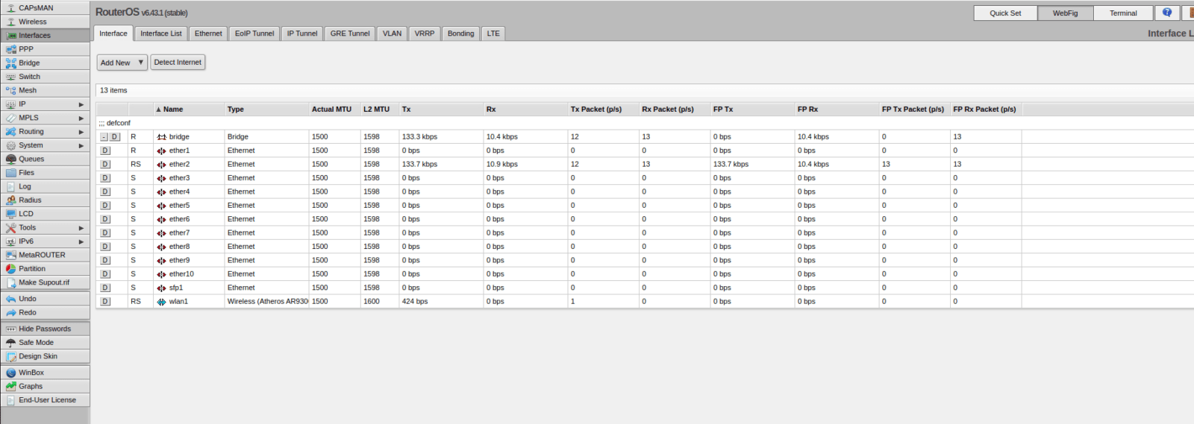Open the Bonding tab

tap(460, 34)
